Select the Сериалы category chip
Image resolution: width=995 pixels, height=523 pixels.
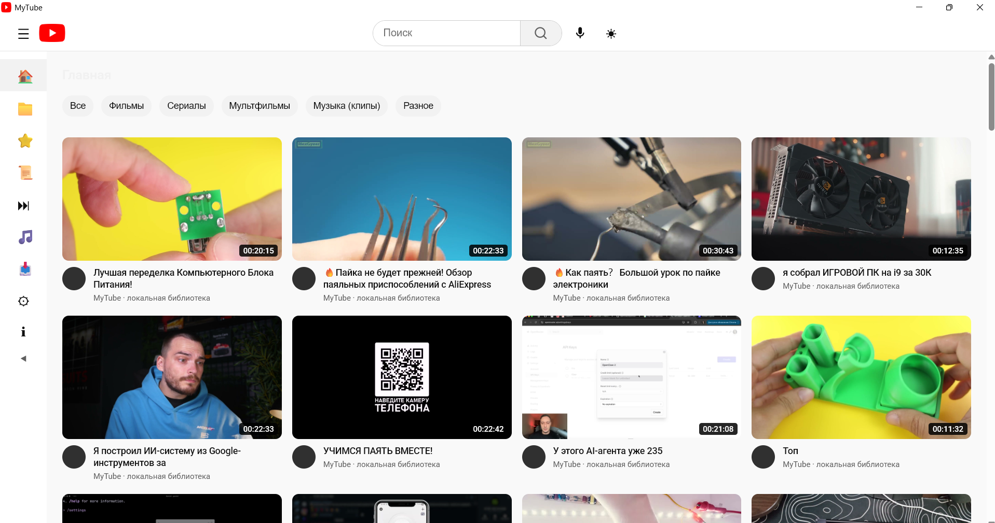click(186, 106)
